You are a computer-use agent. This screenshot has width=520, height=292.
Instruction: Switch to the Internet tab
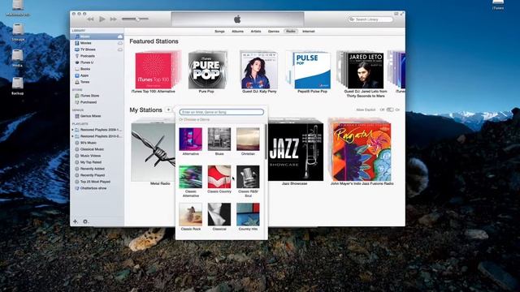pos(309,32)
